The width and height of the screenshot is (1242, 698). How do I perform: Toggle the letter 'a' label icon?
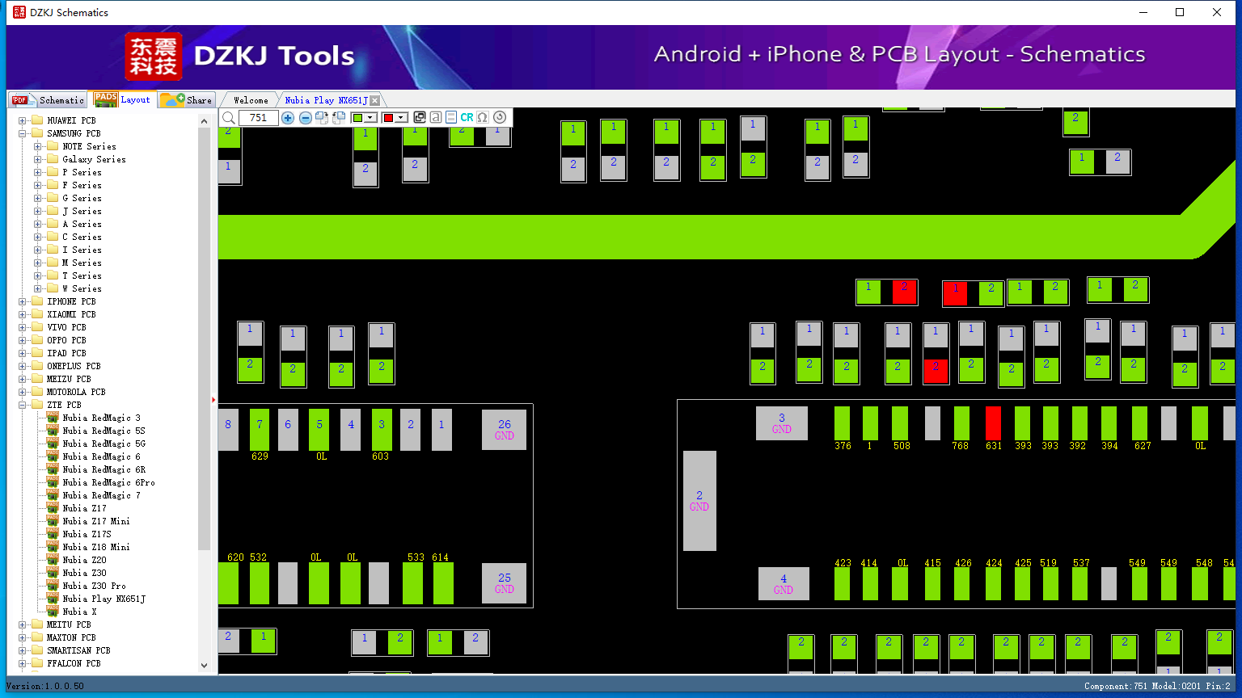436,118
